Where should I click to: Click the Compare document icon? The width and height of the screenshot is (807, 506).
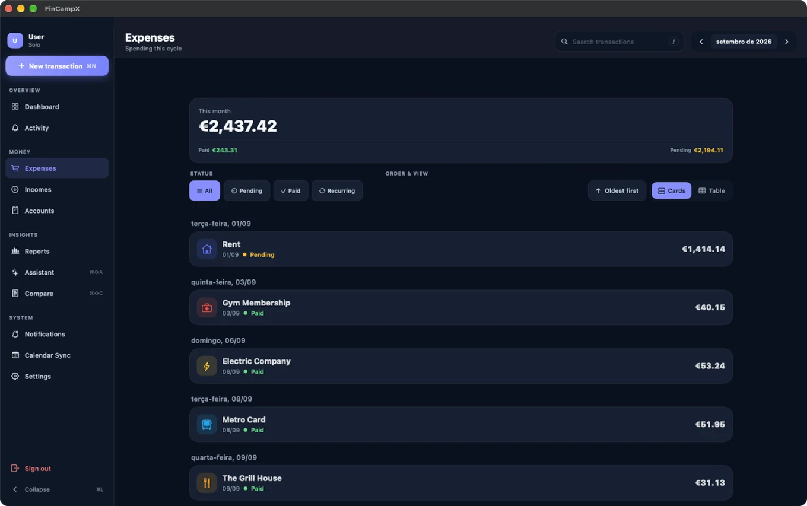click(15, 294)
